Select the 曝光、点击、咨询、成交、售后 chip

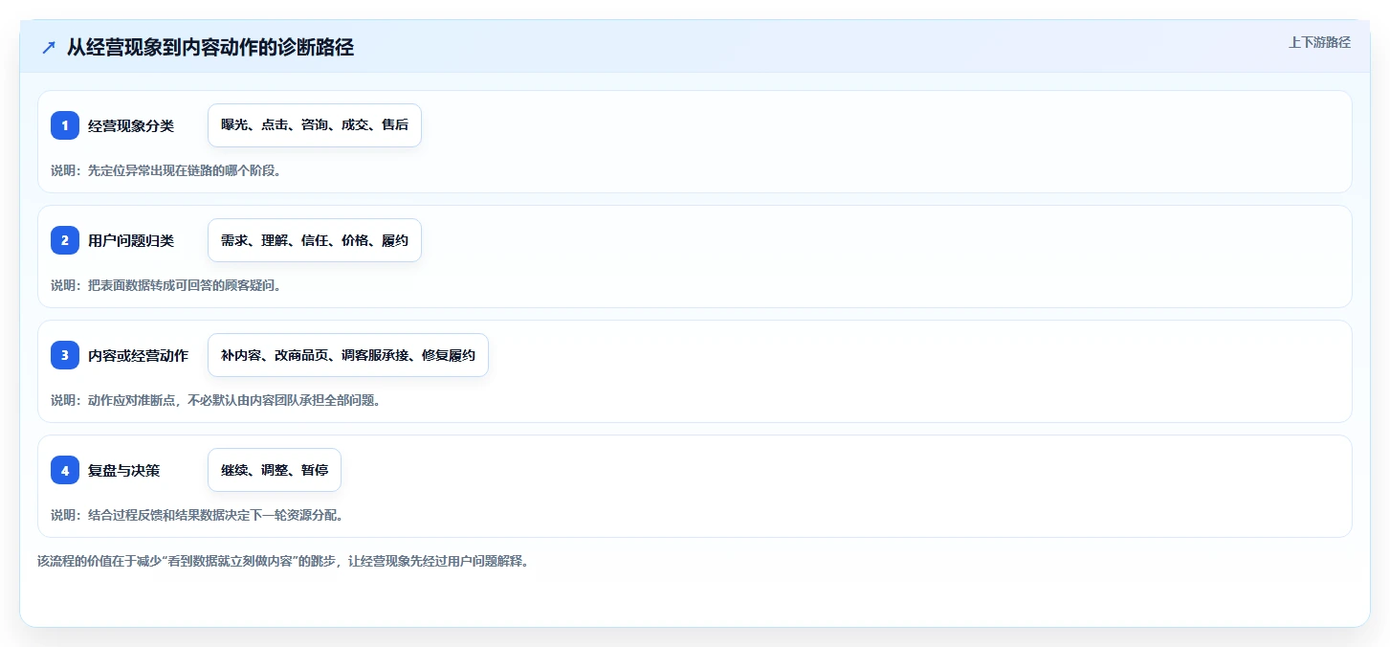[315, 125]
